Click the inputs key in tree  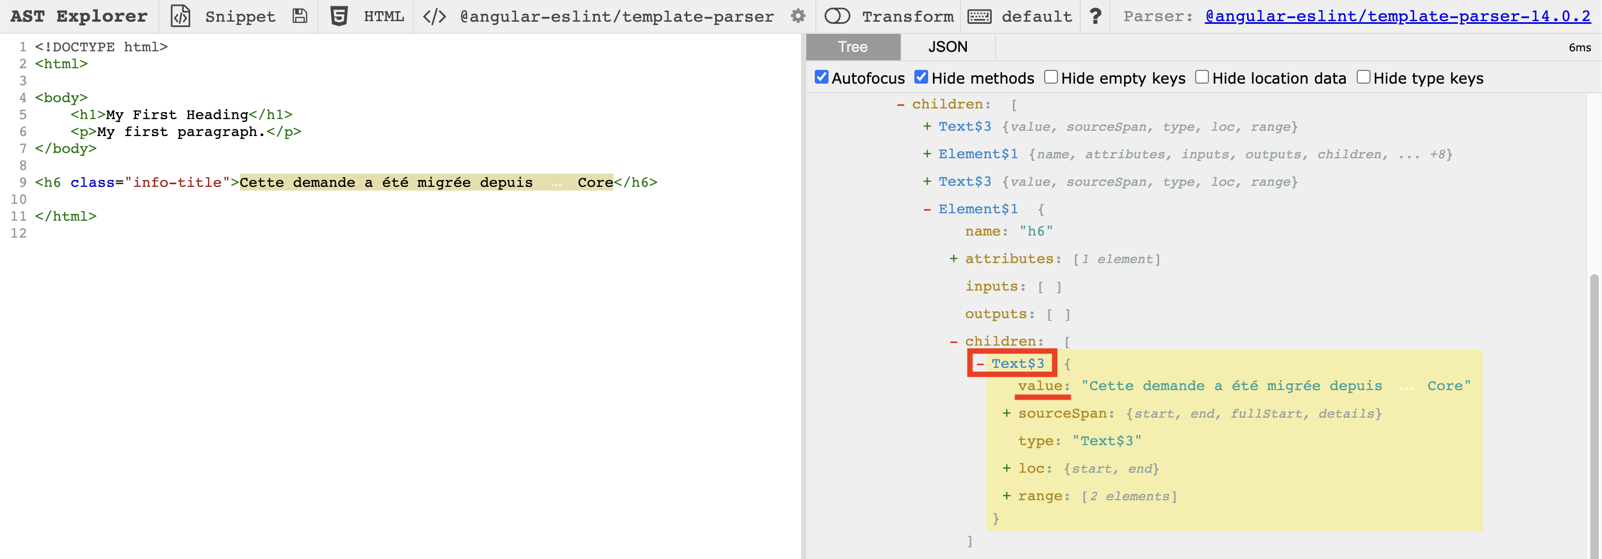coord(991,286)
